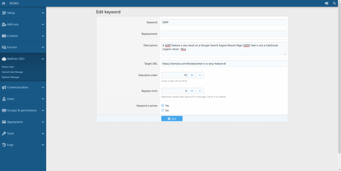Save the keyword changes
Viewport: 341px width, 171px height.
(x=172, y=119)
